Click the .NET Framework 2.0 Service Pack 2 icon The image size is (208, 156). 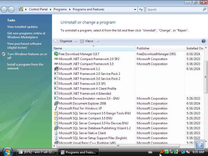tap(56, 74)
